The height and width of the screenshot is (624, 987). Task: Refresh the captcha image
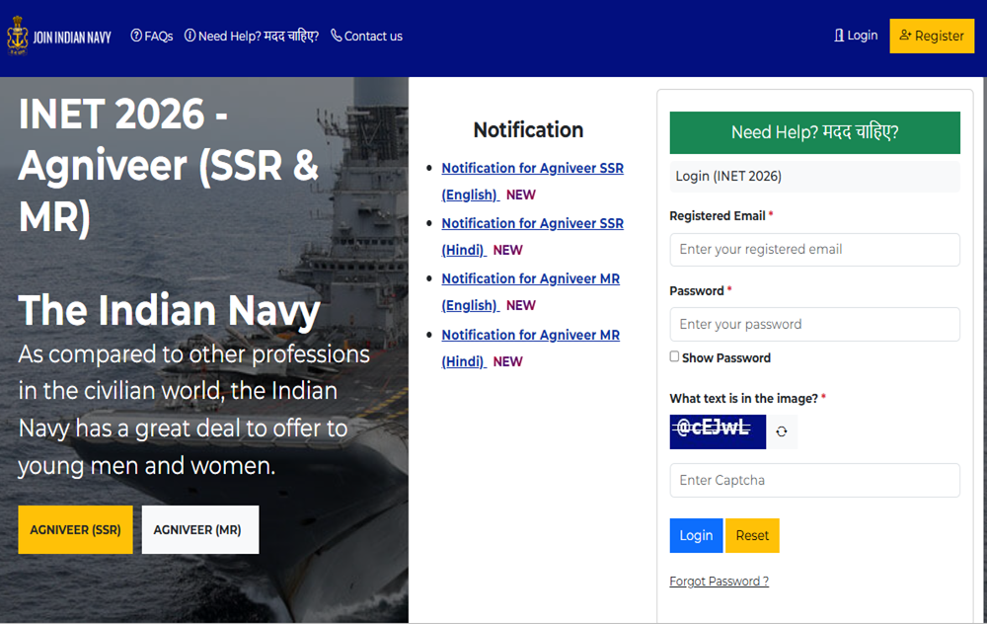click(x=781, y=431)
